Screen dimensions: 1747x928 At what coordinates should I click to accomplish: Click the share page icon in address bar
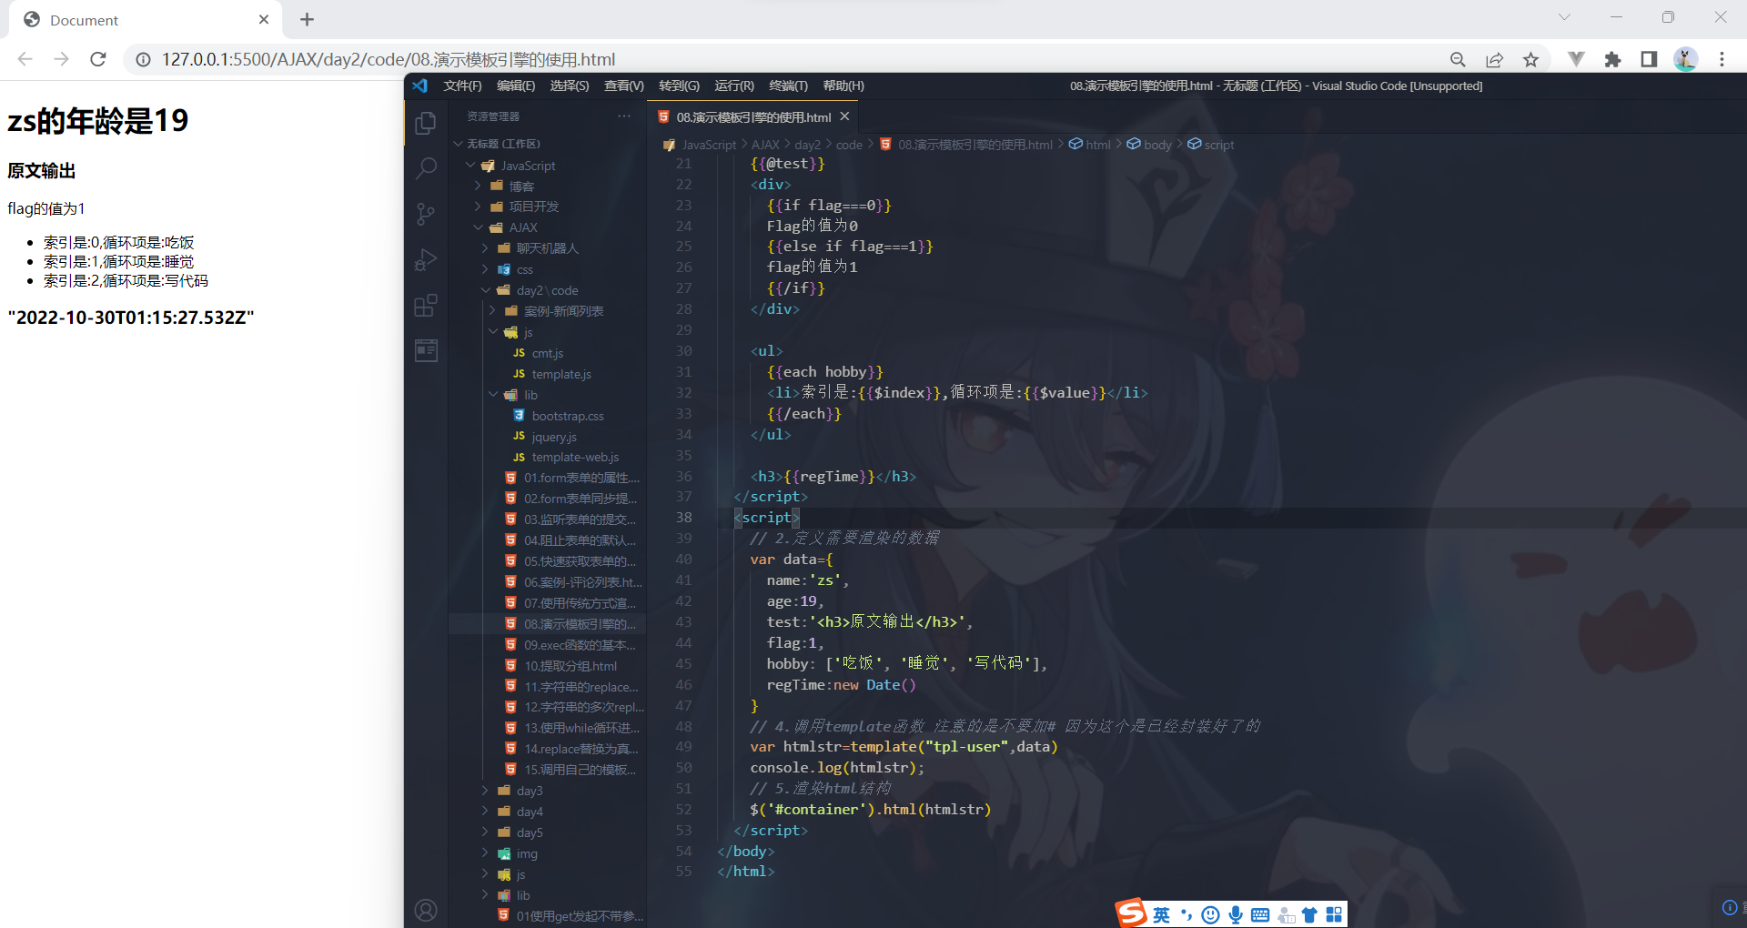pos(1494,59)
